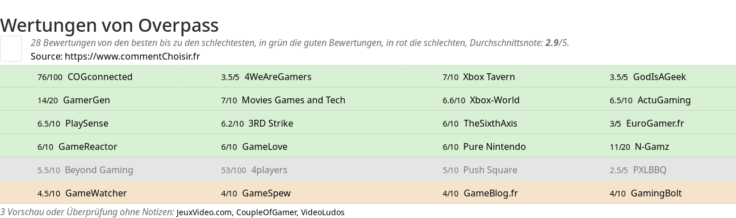Open the GodIsAGeek review

(x=659, y=77)
